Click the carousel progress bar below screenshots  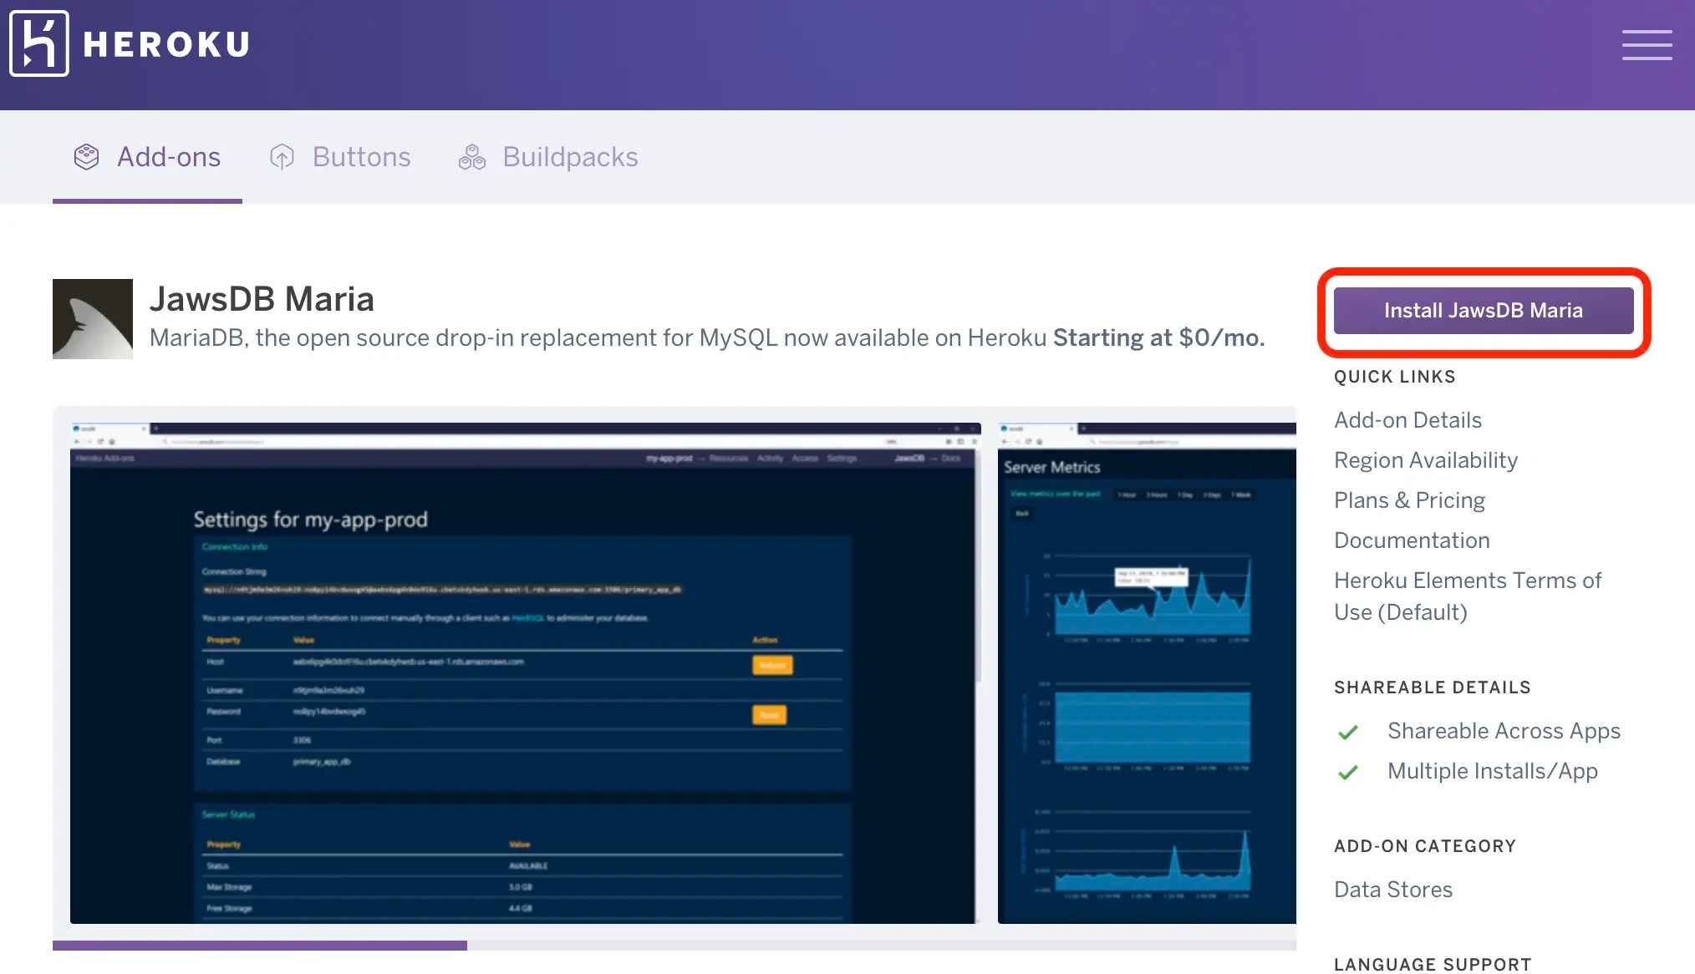click(259, 944)
